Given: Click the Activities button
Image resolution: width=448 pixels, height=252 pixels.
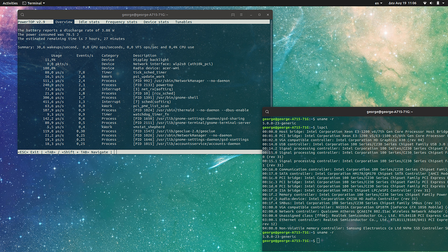Looking at the screenshot, I should click(x=10, y=3).
